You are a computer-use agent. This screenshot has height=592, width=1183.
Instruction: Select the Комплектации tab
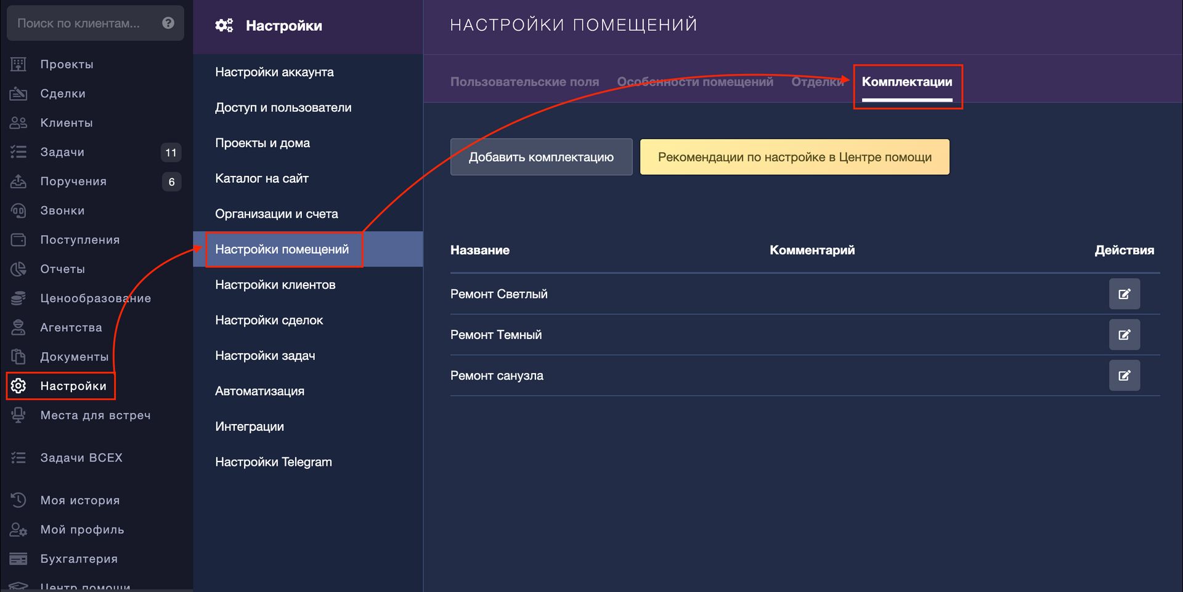906,82
